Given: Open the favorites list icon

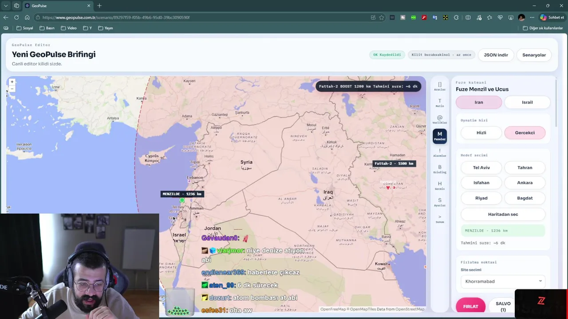Looking at the screenshot, I should pyautogui.click(x=489, y=17).
